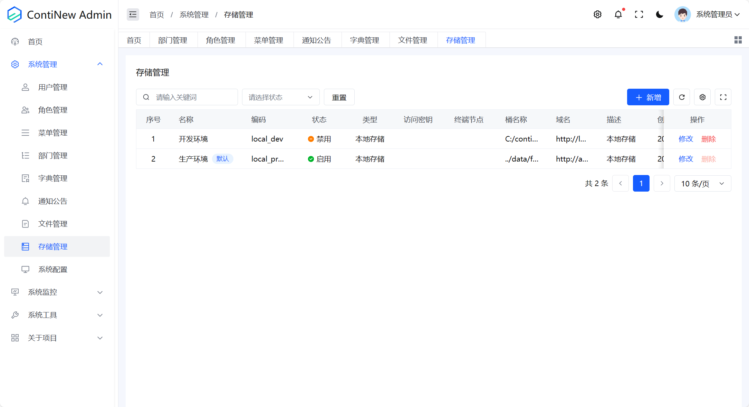
Task: Click the 新增 button
Action: click(x=648, y=97)
